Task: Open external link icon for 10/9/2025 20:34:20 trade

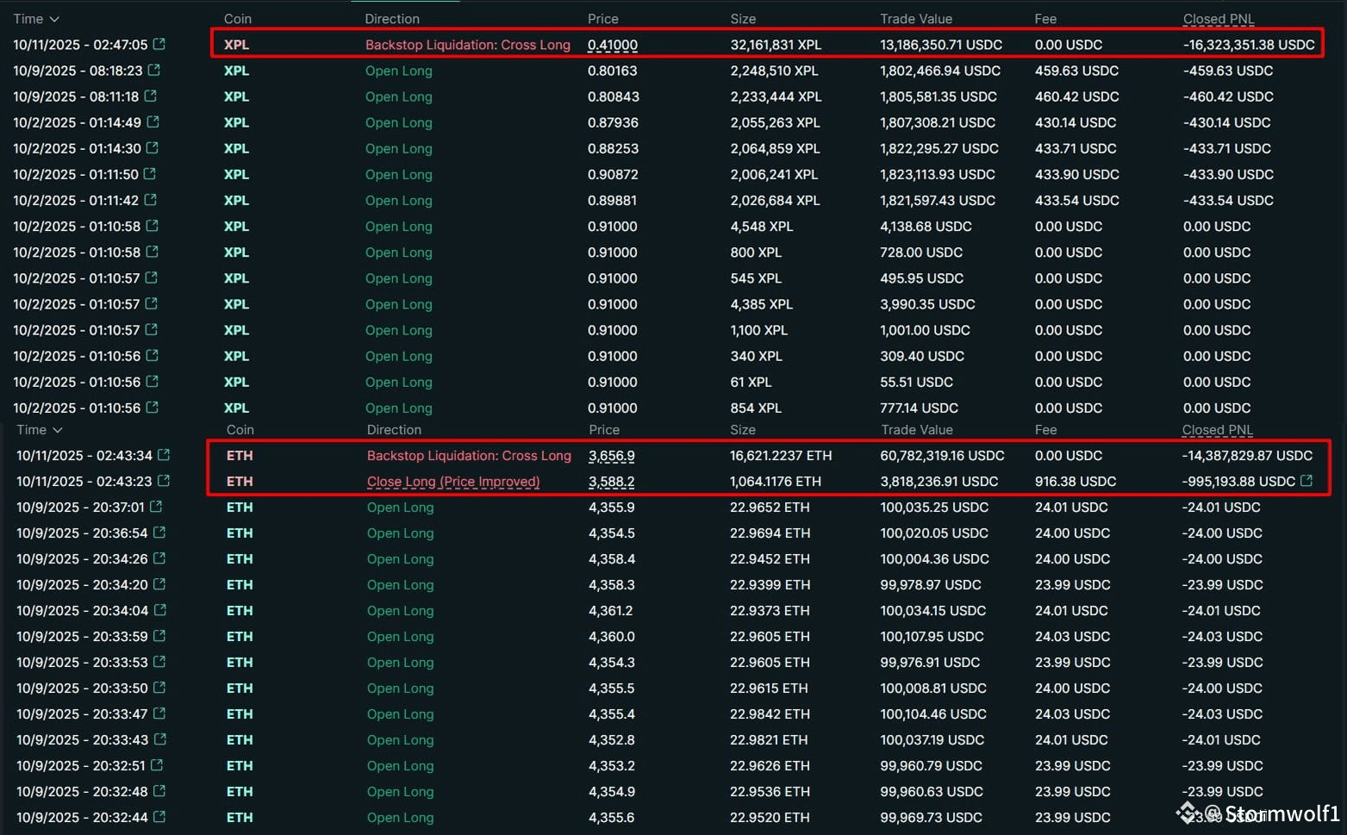Action: pos(159,583)
